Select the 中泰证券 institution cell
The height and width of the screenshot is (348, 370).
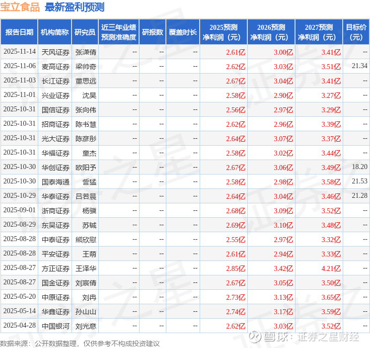[x=56, y=240]
